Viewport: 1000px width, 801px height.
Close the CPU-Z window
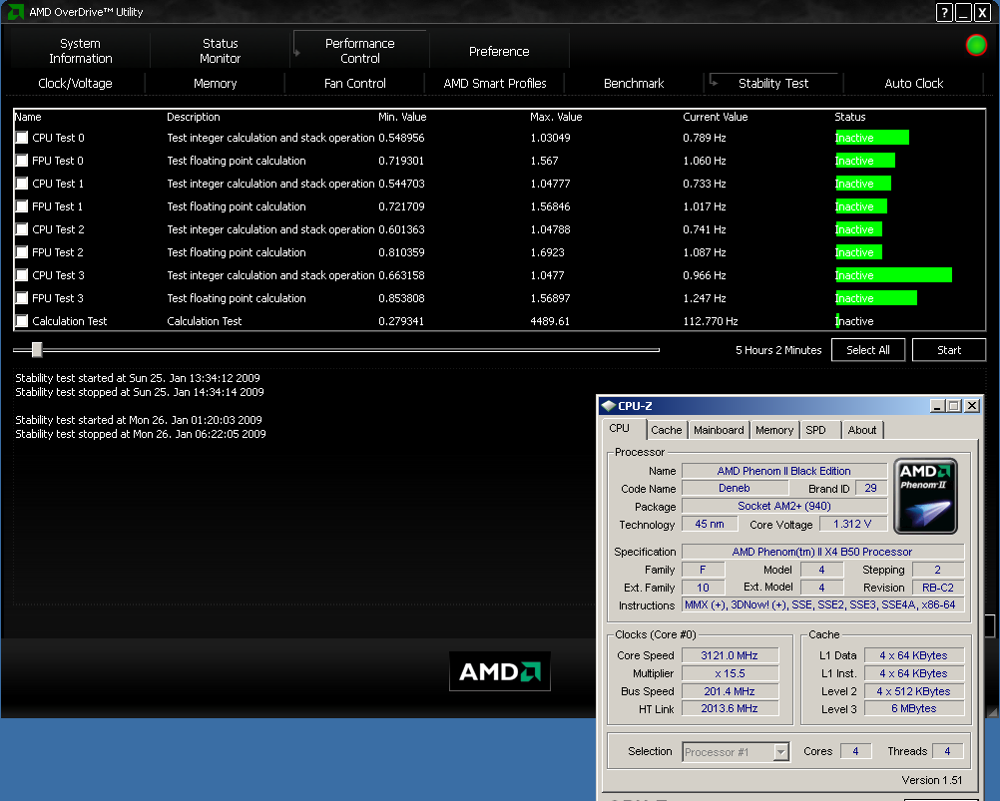click(x=971, y=406)
